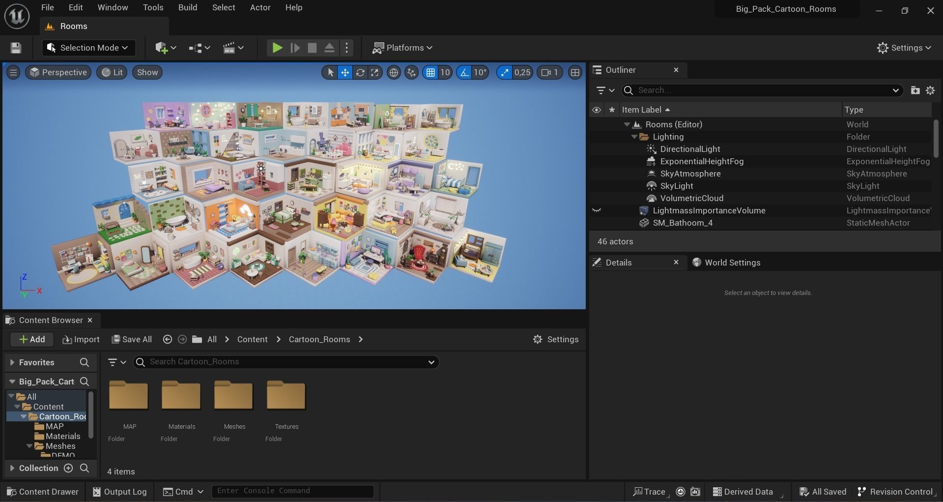The height and width of the screenshot is (502, 943).
Task: Open the Cinematics clapperboard menu
Action: tap(233, 48)
